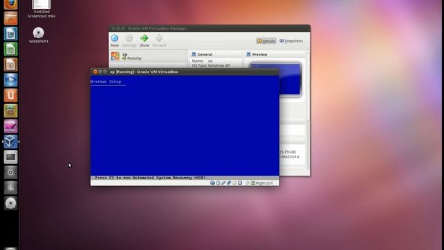This screenshot has width=444, height=250.
Task: Open Ubuntu One from the launcher
Action: pyautogui.click(x=11, y=95)
